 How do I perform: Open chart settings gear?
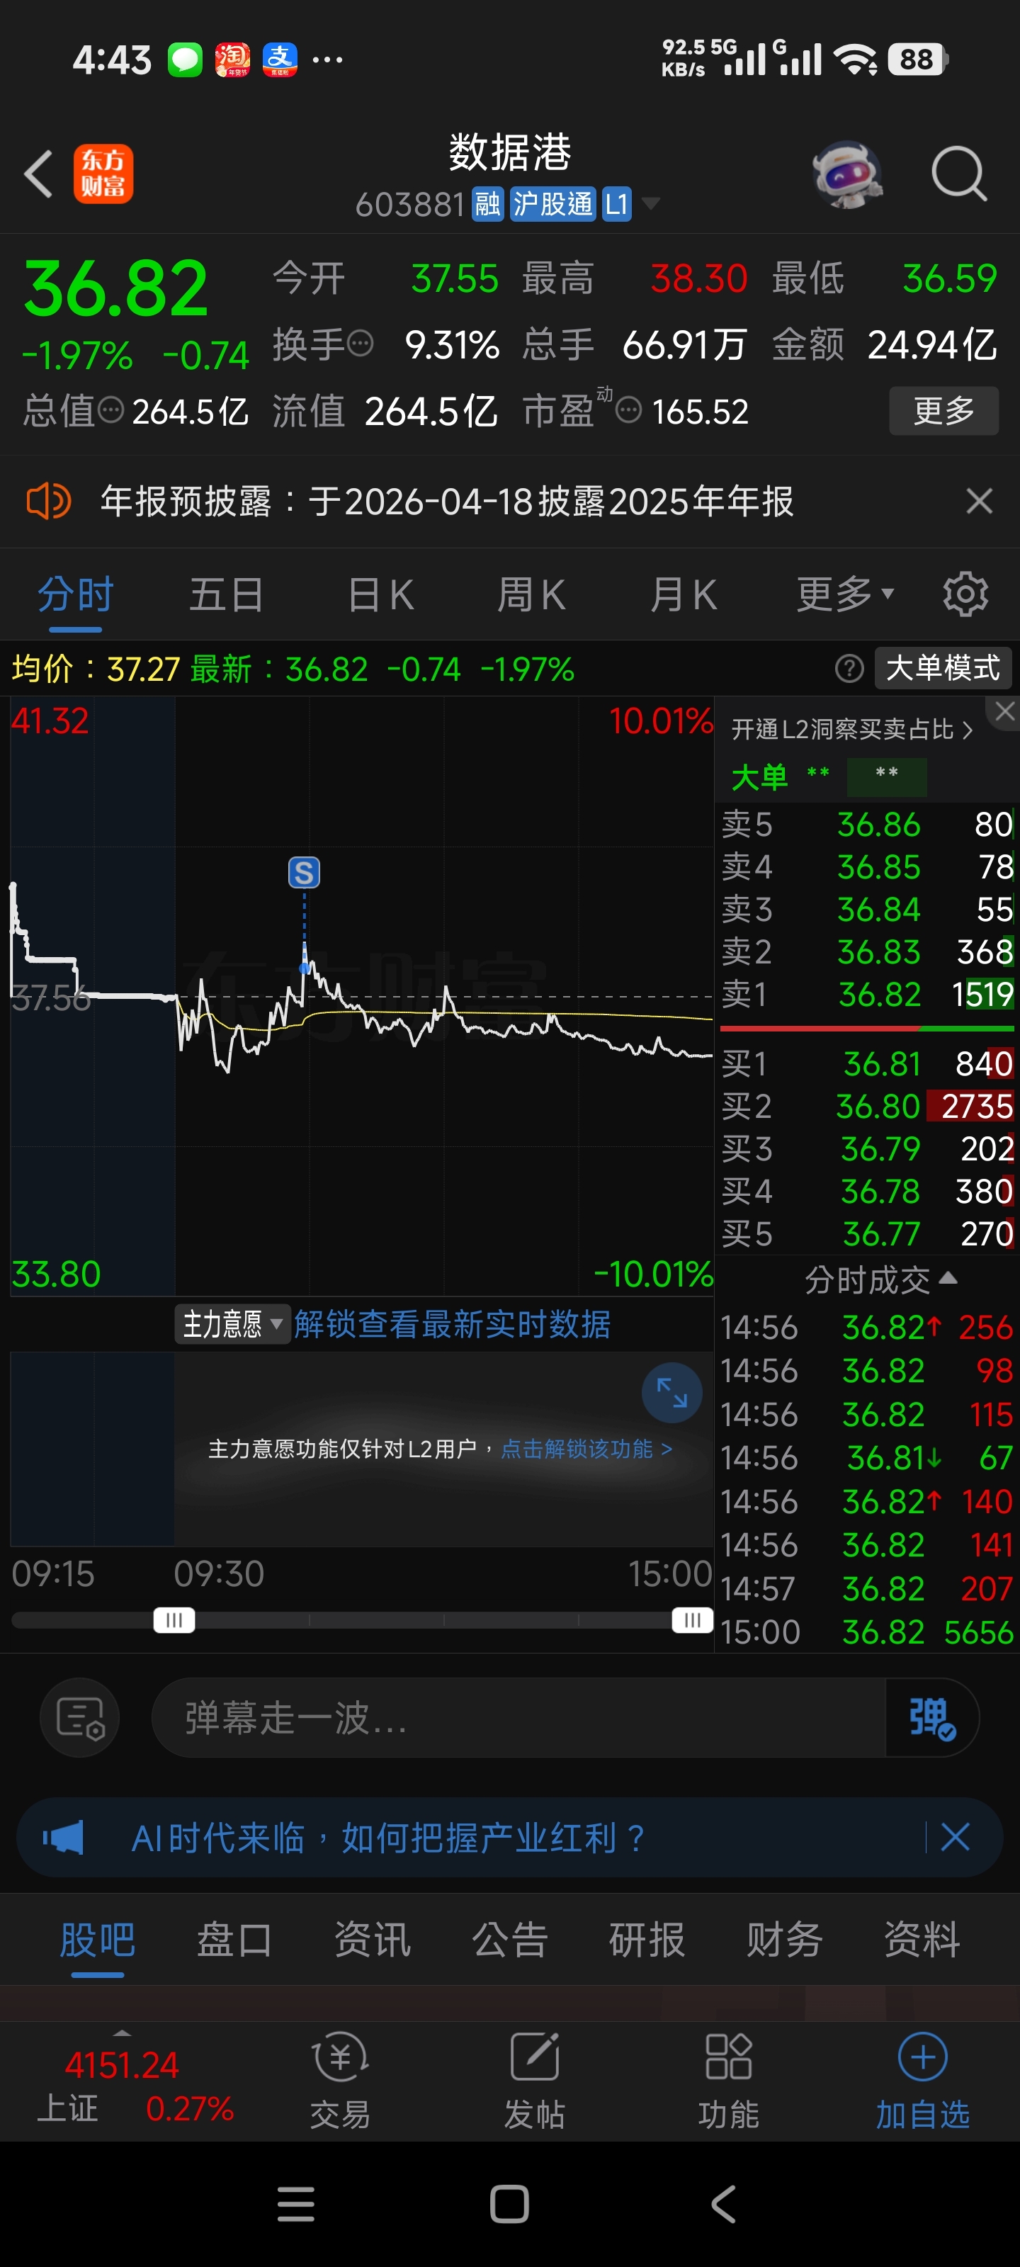coord(965,595)
